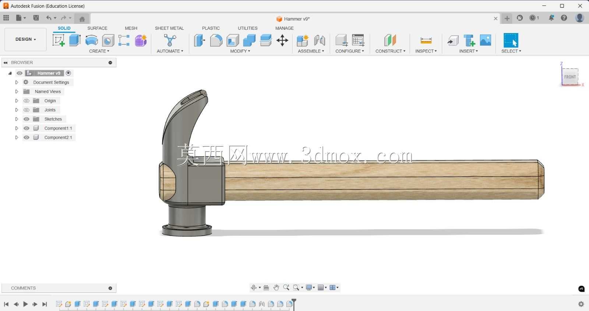Select the Offset Face tool
Screen dimensions: 589x311
266,40
